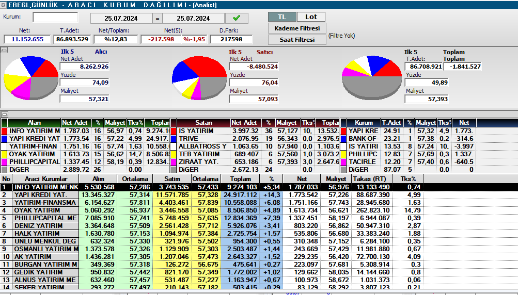Click the Ilk 5 Toplam pie chart
This screenshot has width=518, height=295.
pyautogui.click(x=372, y=77)
